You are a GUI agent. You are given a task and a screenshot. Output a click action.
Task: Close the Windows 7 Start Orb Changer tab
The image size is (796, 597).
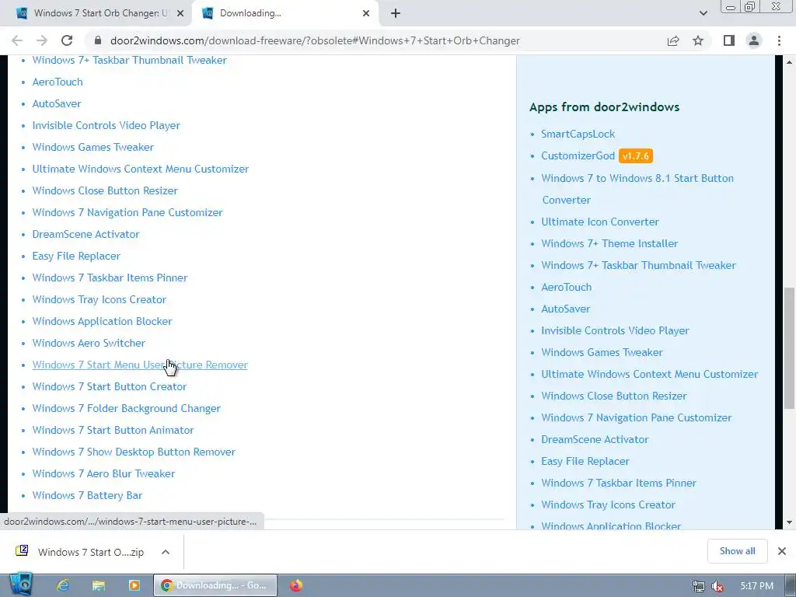click(x=180, y=13)
